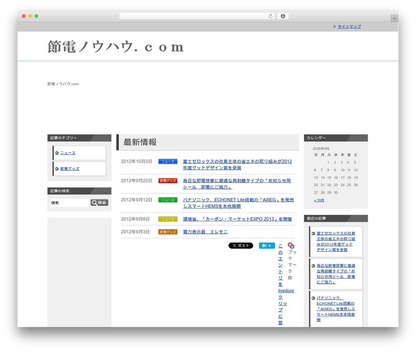Focus the 検索 text input field
416x352 pixels.
(70, 203)
